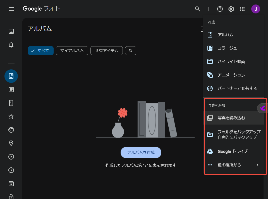The height and width of the screenshot is (199, 268).
Task: Toggle the すべて filter chip
Action: 40,51
